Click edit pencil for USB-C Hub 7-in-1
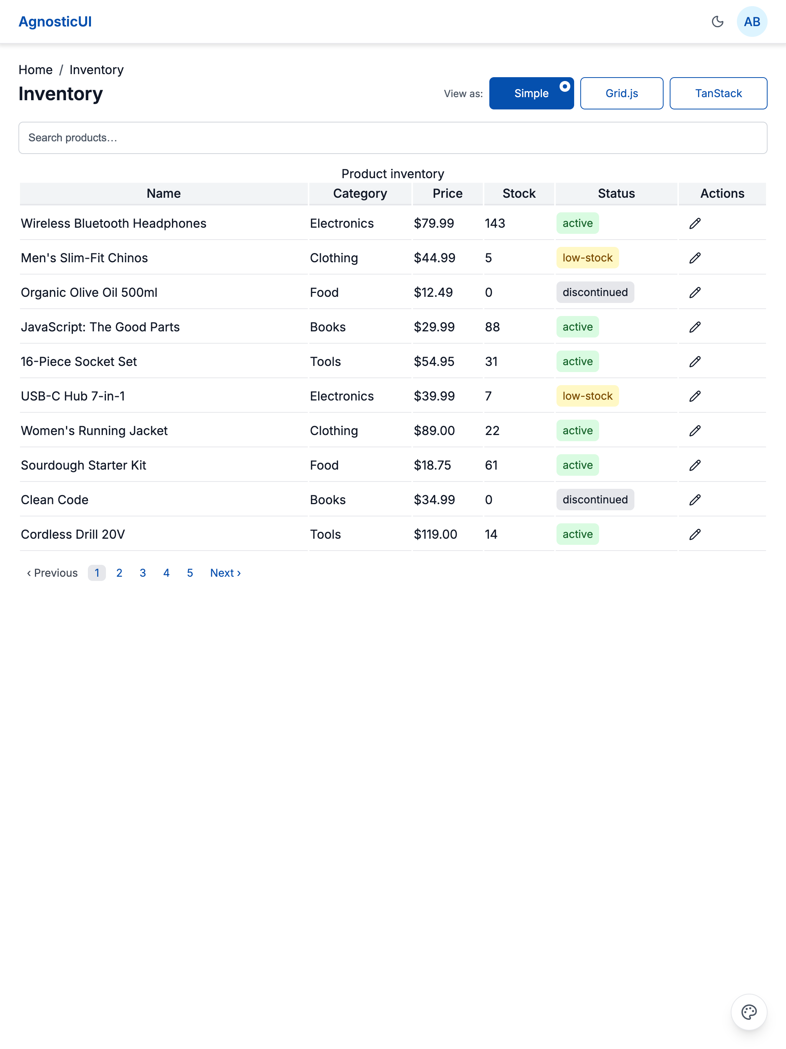Screen dimensions: 786x1049 pos(695,396)
